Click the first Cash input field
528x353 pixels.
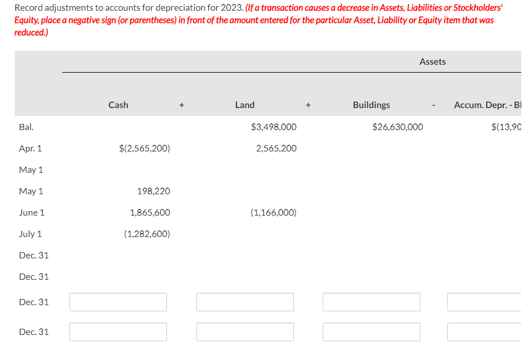[x=117, y=302]
